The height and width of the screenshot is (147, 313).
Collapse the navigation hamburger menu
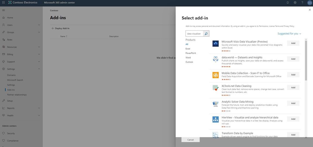3,10
